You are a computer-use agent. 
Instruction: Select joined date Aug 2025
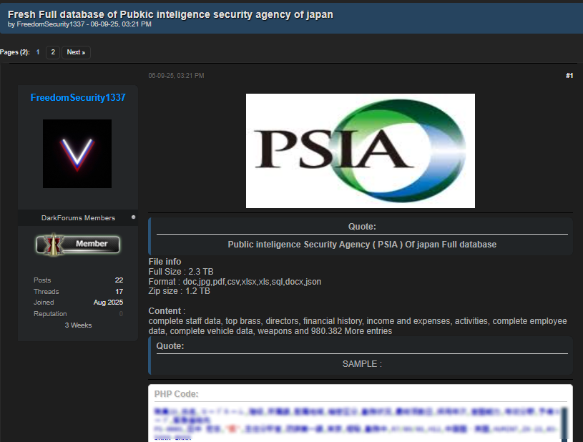pyautogui.click(x=108, y=303)
